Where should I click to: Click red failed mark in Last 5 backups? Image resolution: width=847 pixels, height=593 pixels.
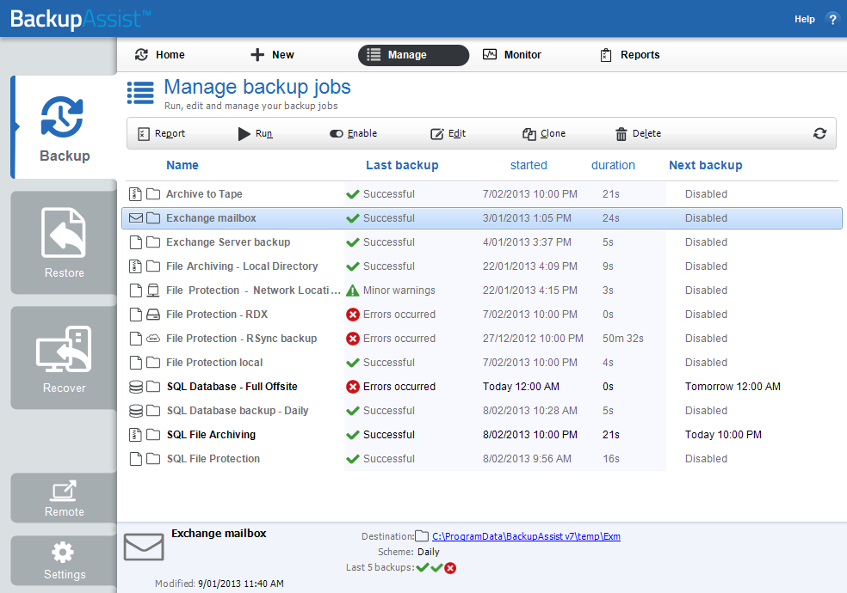(450, 568)
